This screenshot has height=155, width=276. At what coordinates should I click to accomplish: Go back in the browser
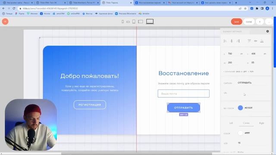click(x=3, y=9)
